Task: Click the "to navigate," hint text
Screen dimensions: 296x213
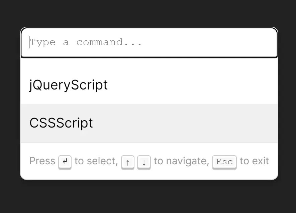Action: click(181, 161)
